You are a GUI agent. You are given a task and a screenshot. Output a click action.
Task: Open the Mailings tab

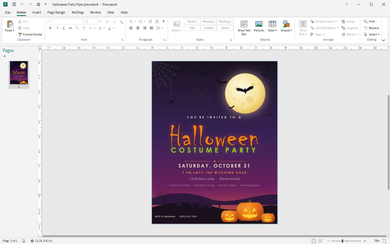78,12
